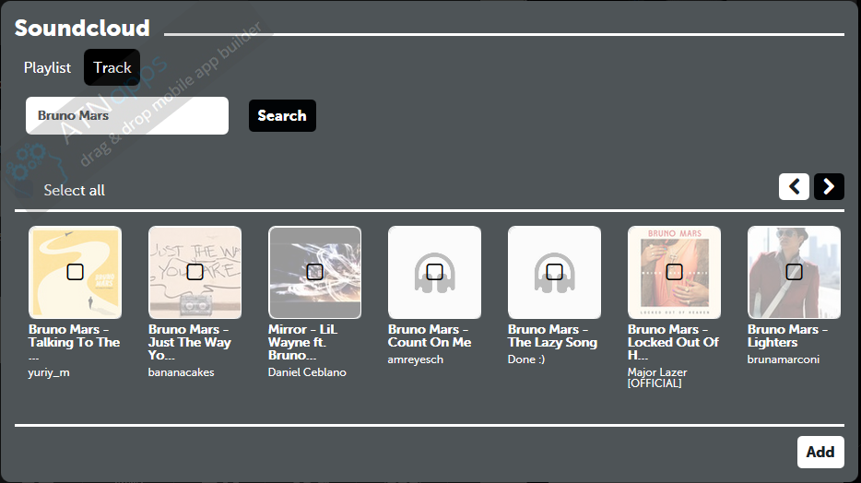Screen dimensions: 861x483
Task: Click the Add button
Action: pos(820,453)
